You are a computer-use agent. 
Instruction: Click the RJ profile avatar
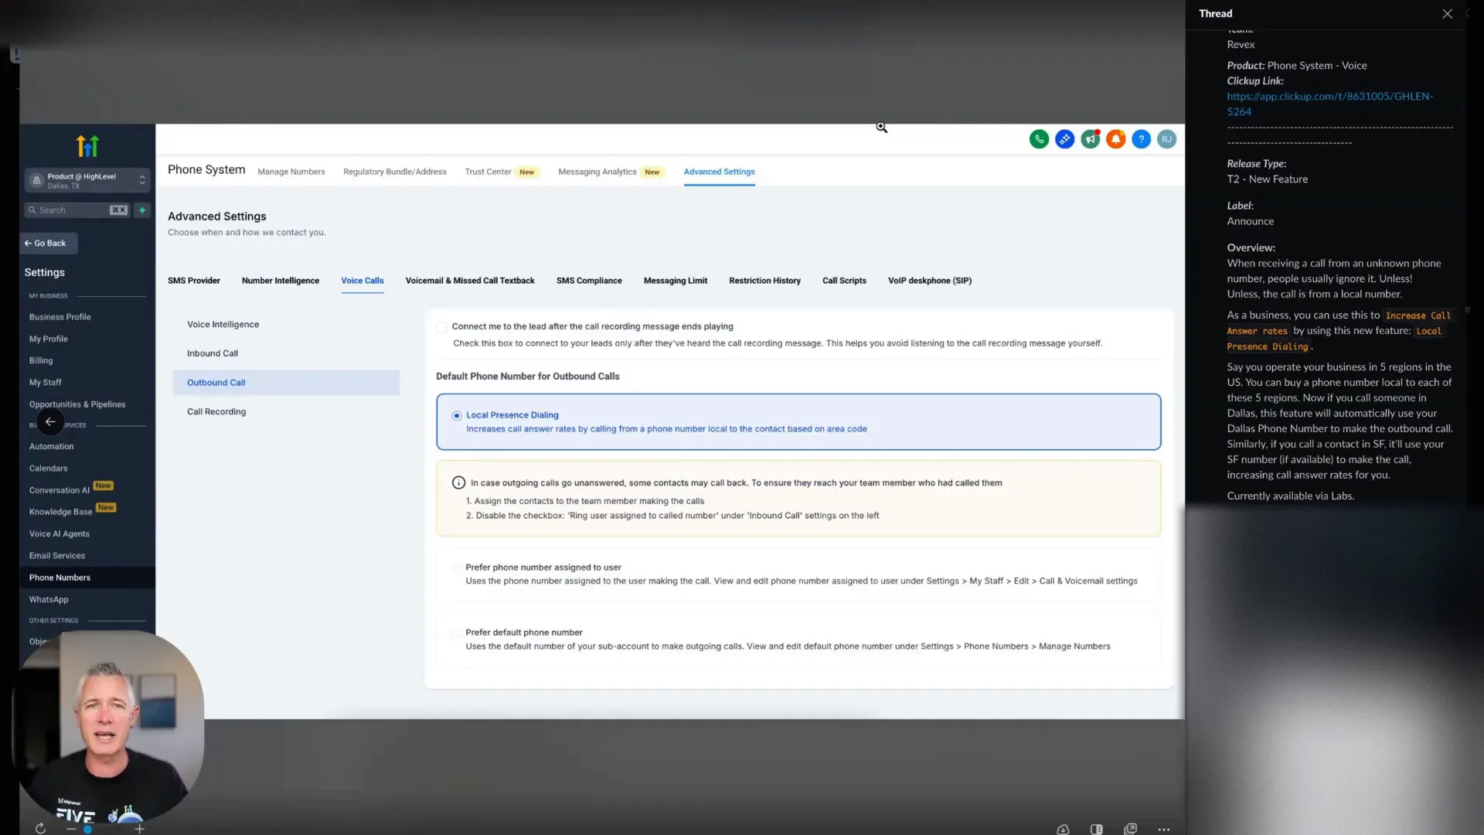1167,139
